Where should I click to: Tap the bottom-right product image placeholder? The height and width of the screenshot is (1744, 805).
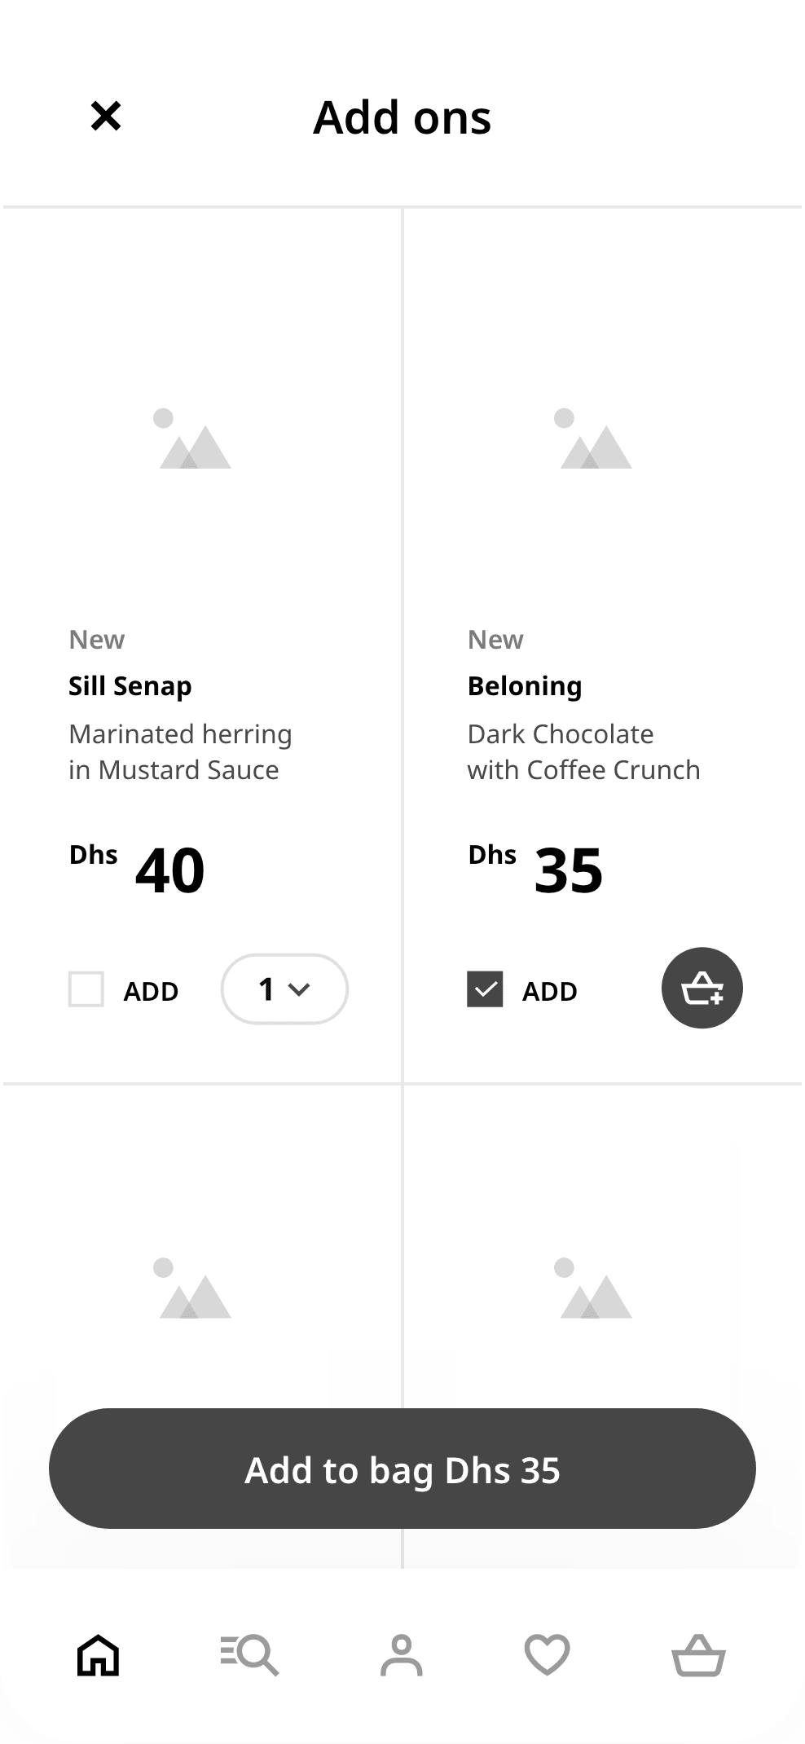pos(596,1288)
